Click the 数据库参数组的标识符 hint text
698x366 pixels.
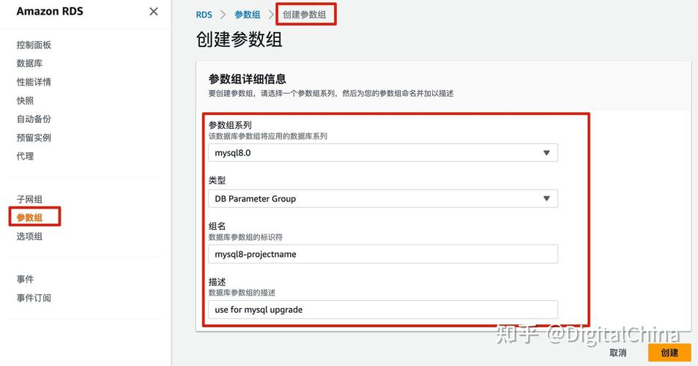245,237
